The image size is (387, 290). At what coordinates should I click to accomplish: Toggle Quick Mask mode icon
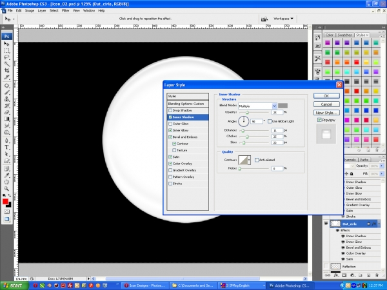tap(6, 212)
